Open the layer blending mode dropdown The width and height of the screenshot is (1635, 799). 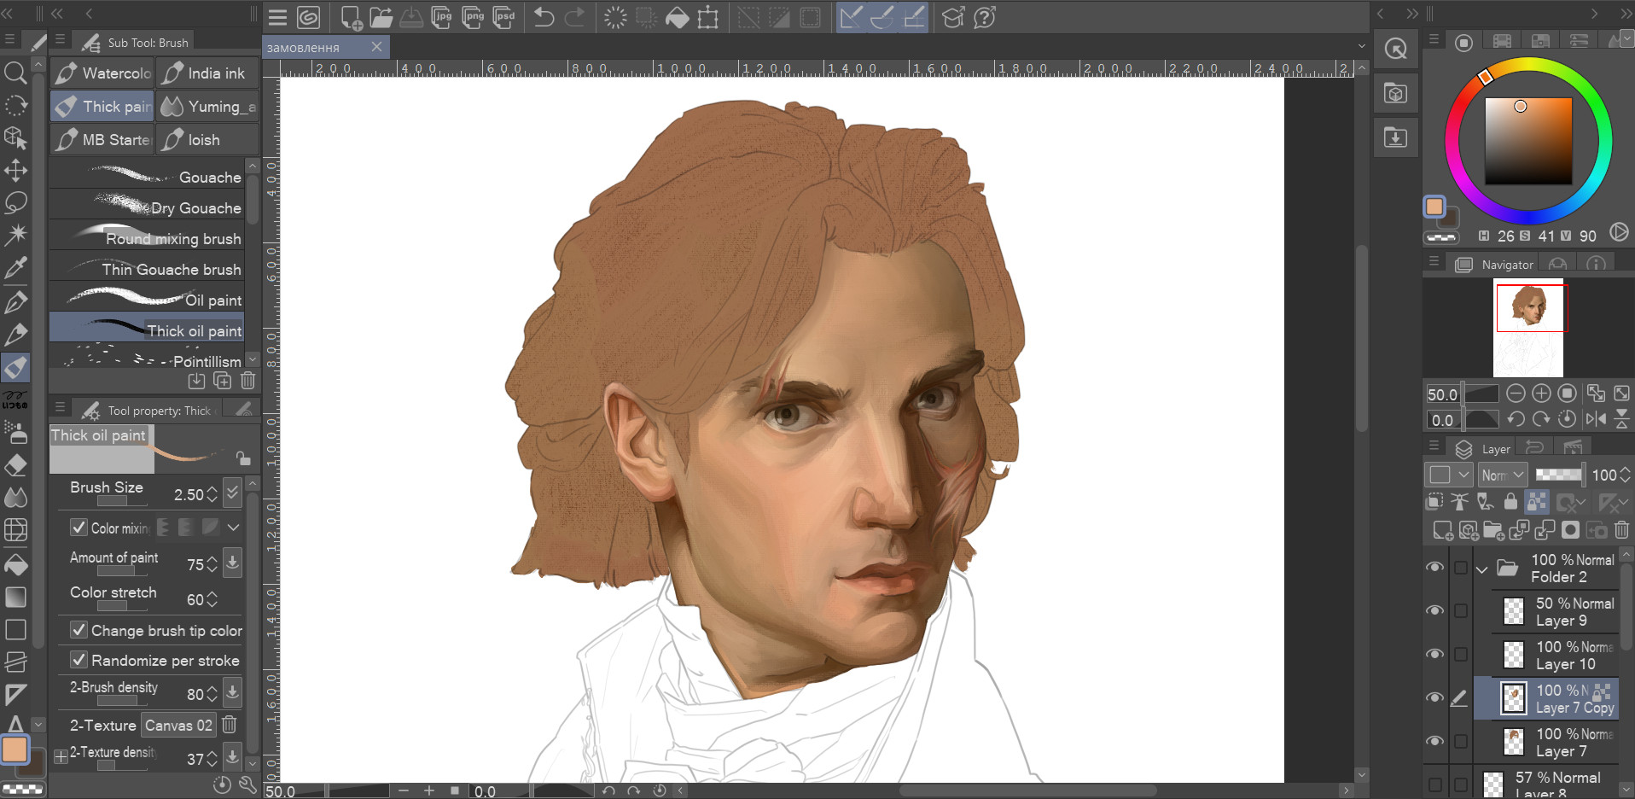[x=1502, y=475]
